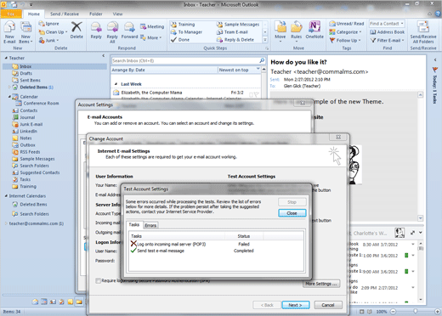Switch to the Send / Receive ribbon tab
This screenshot has height=316, width=442.
click(65, 14)
